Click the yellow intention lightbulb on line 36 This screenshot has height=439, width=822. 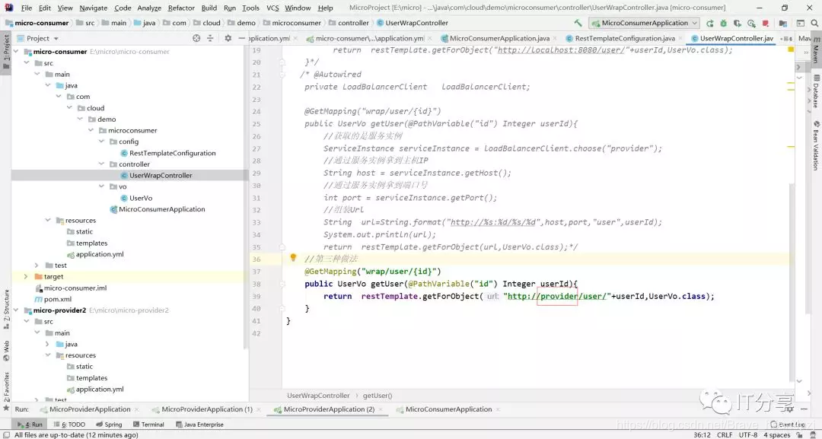(x=293, y=258)
